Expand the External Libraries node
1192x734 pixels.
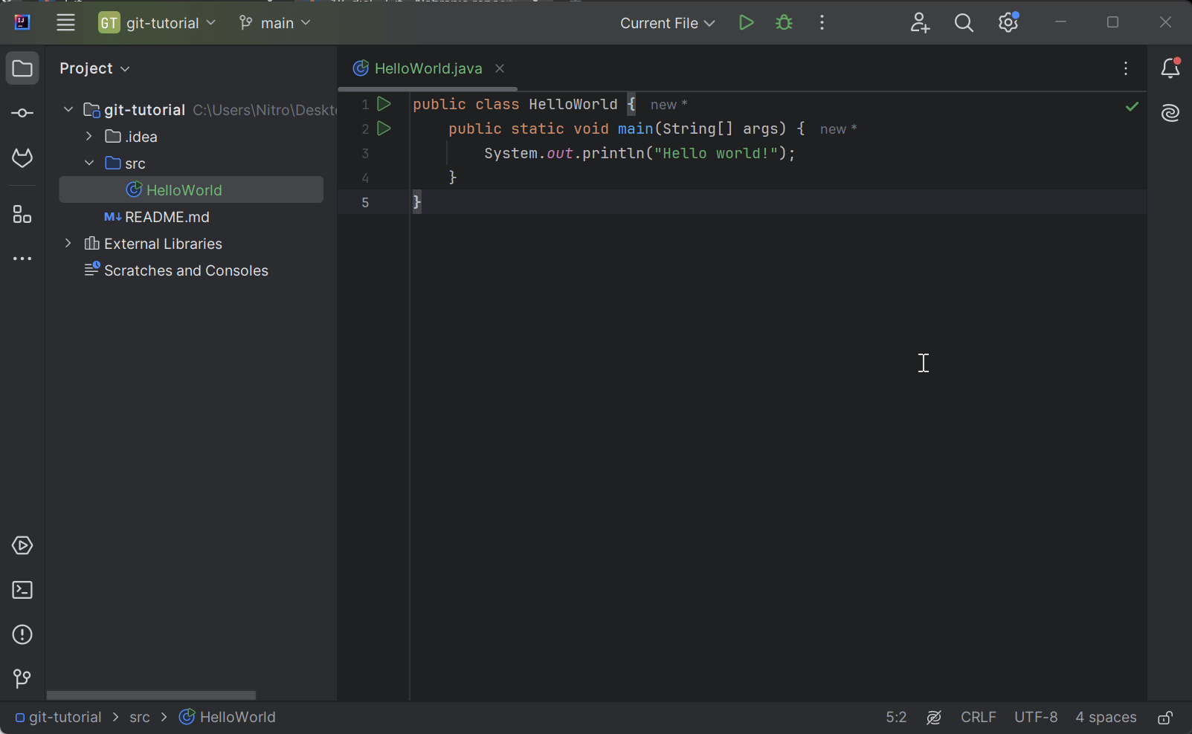pos(68,243)
